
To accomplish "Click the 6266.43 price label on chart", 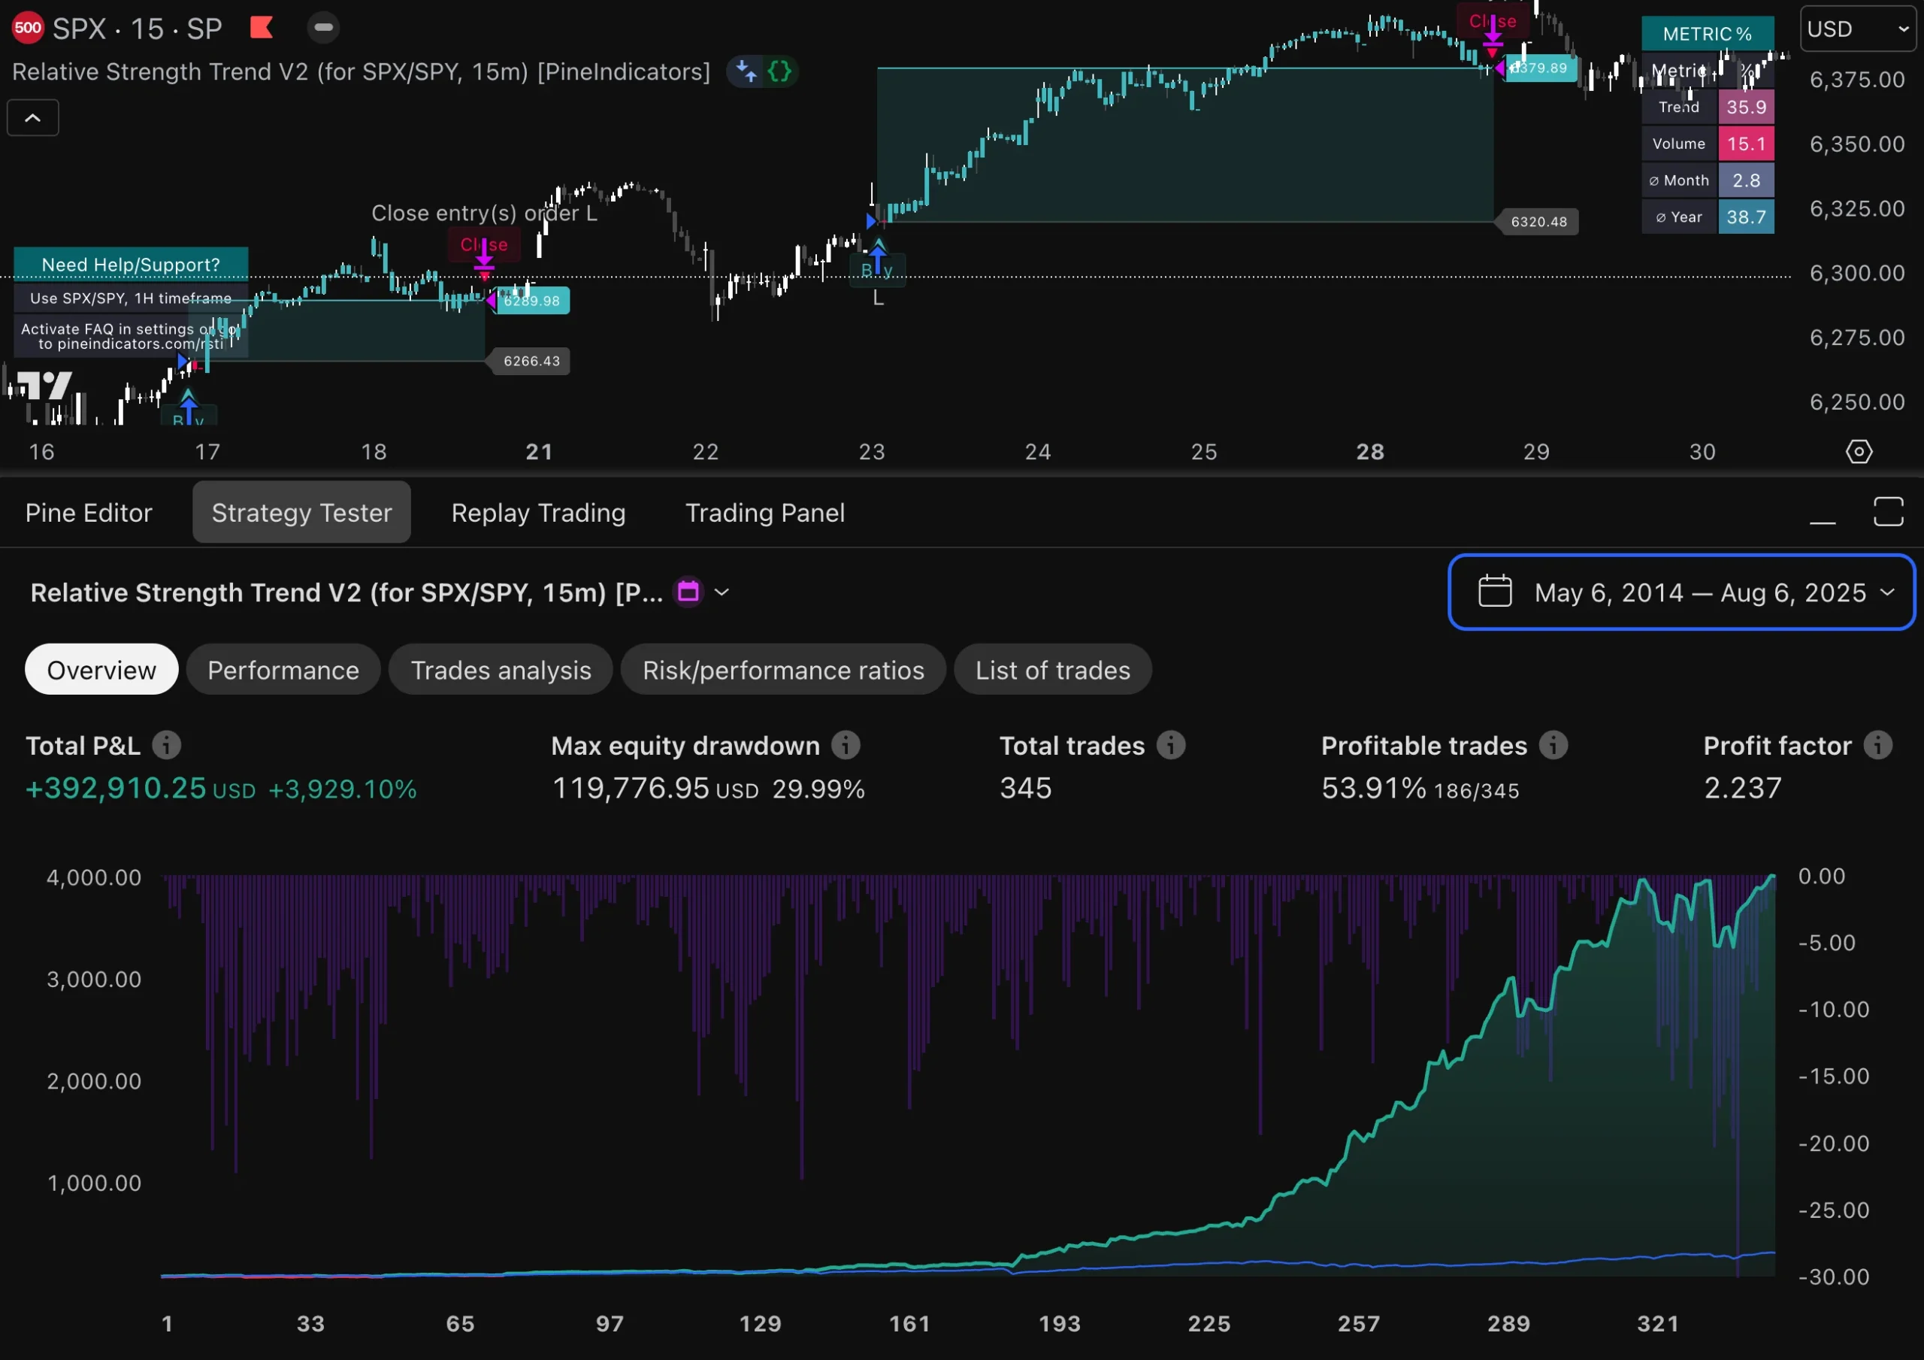I will pos(531,362).
